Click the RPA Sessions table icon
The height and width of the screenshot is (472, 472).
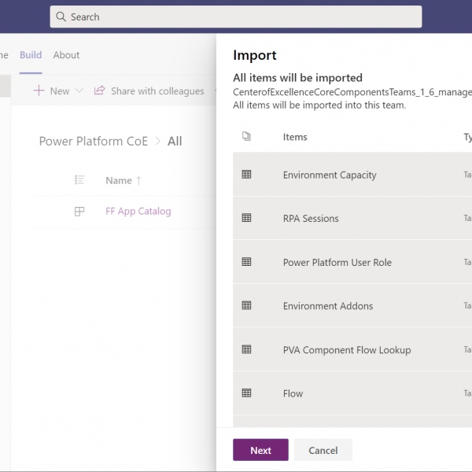point(246,218)
